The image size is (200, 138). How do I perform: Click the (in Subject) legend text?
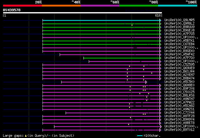tap(63, 136)
